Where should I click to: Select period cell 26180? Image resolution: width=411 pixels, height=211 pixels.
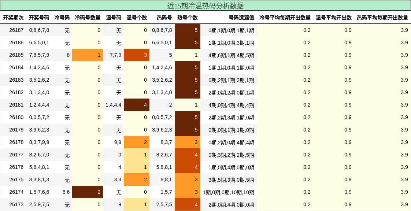(16, 117)
